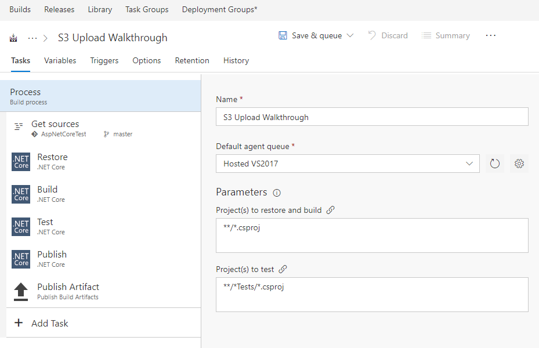Screen dimensions: 539x348
Task: Select the Publish .NET Core task icon
Action: click(x=21, y=259)
